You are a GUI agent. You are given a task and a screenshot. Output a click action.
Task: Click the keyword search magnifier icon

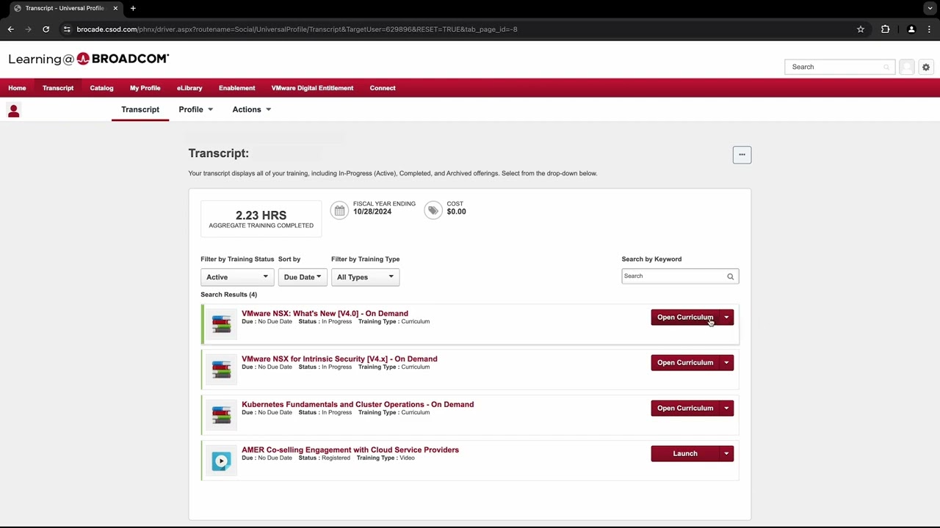coord(730,276)
